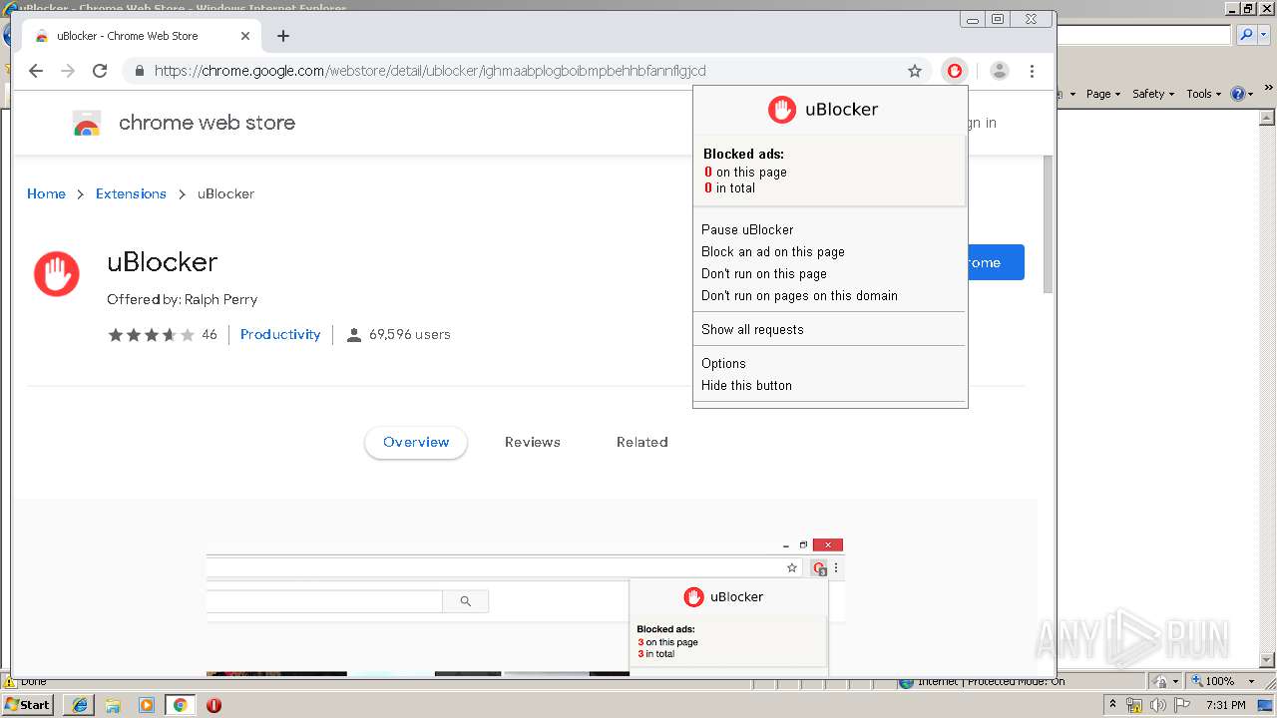Open Internet Explorer from the taskbar
The height and width of the screenshot is (718, 1277).
(80, 705)
